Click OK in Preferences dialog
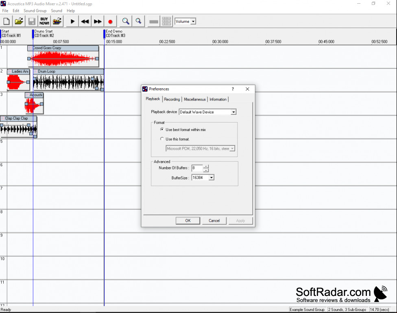Screen dimensions: 397x313 click(x=188, y=221)
